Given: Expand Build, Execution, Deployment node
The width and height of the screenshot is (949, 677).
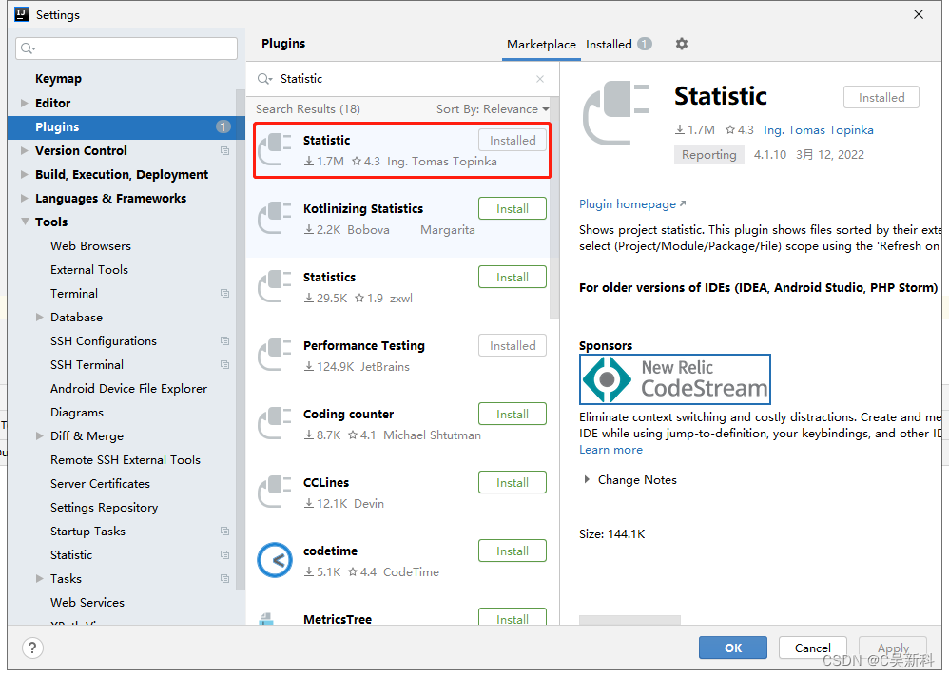Looking at the screenshot, I should (x=24, y=174).
